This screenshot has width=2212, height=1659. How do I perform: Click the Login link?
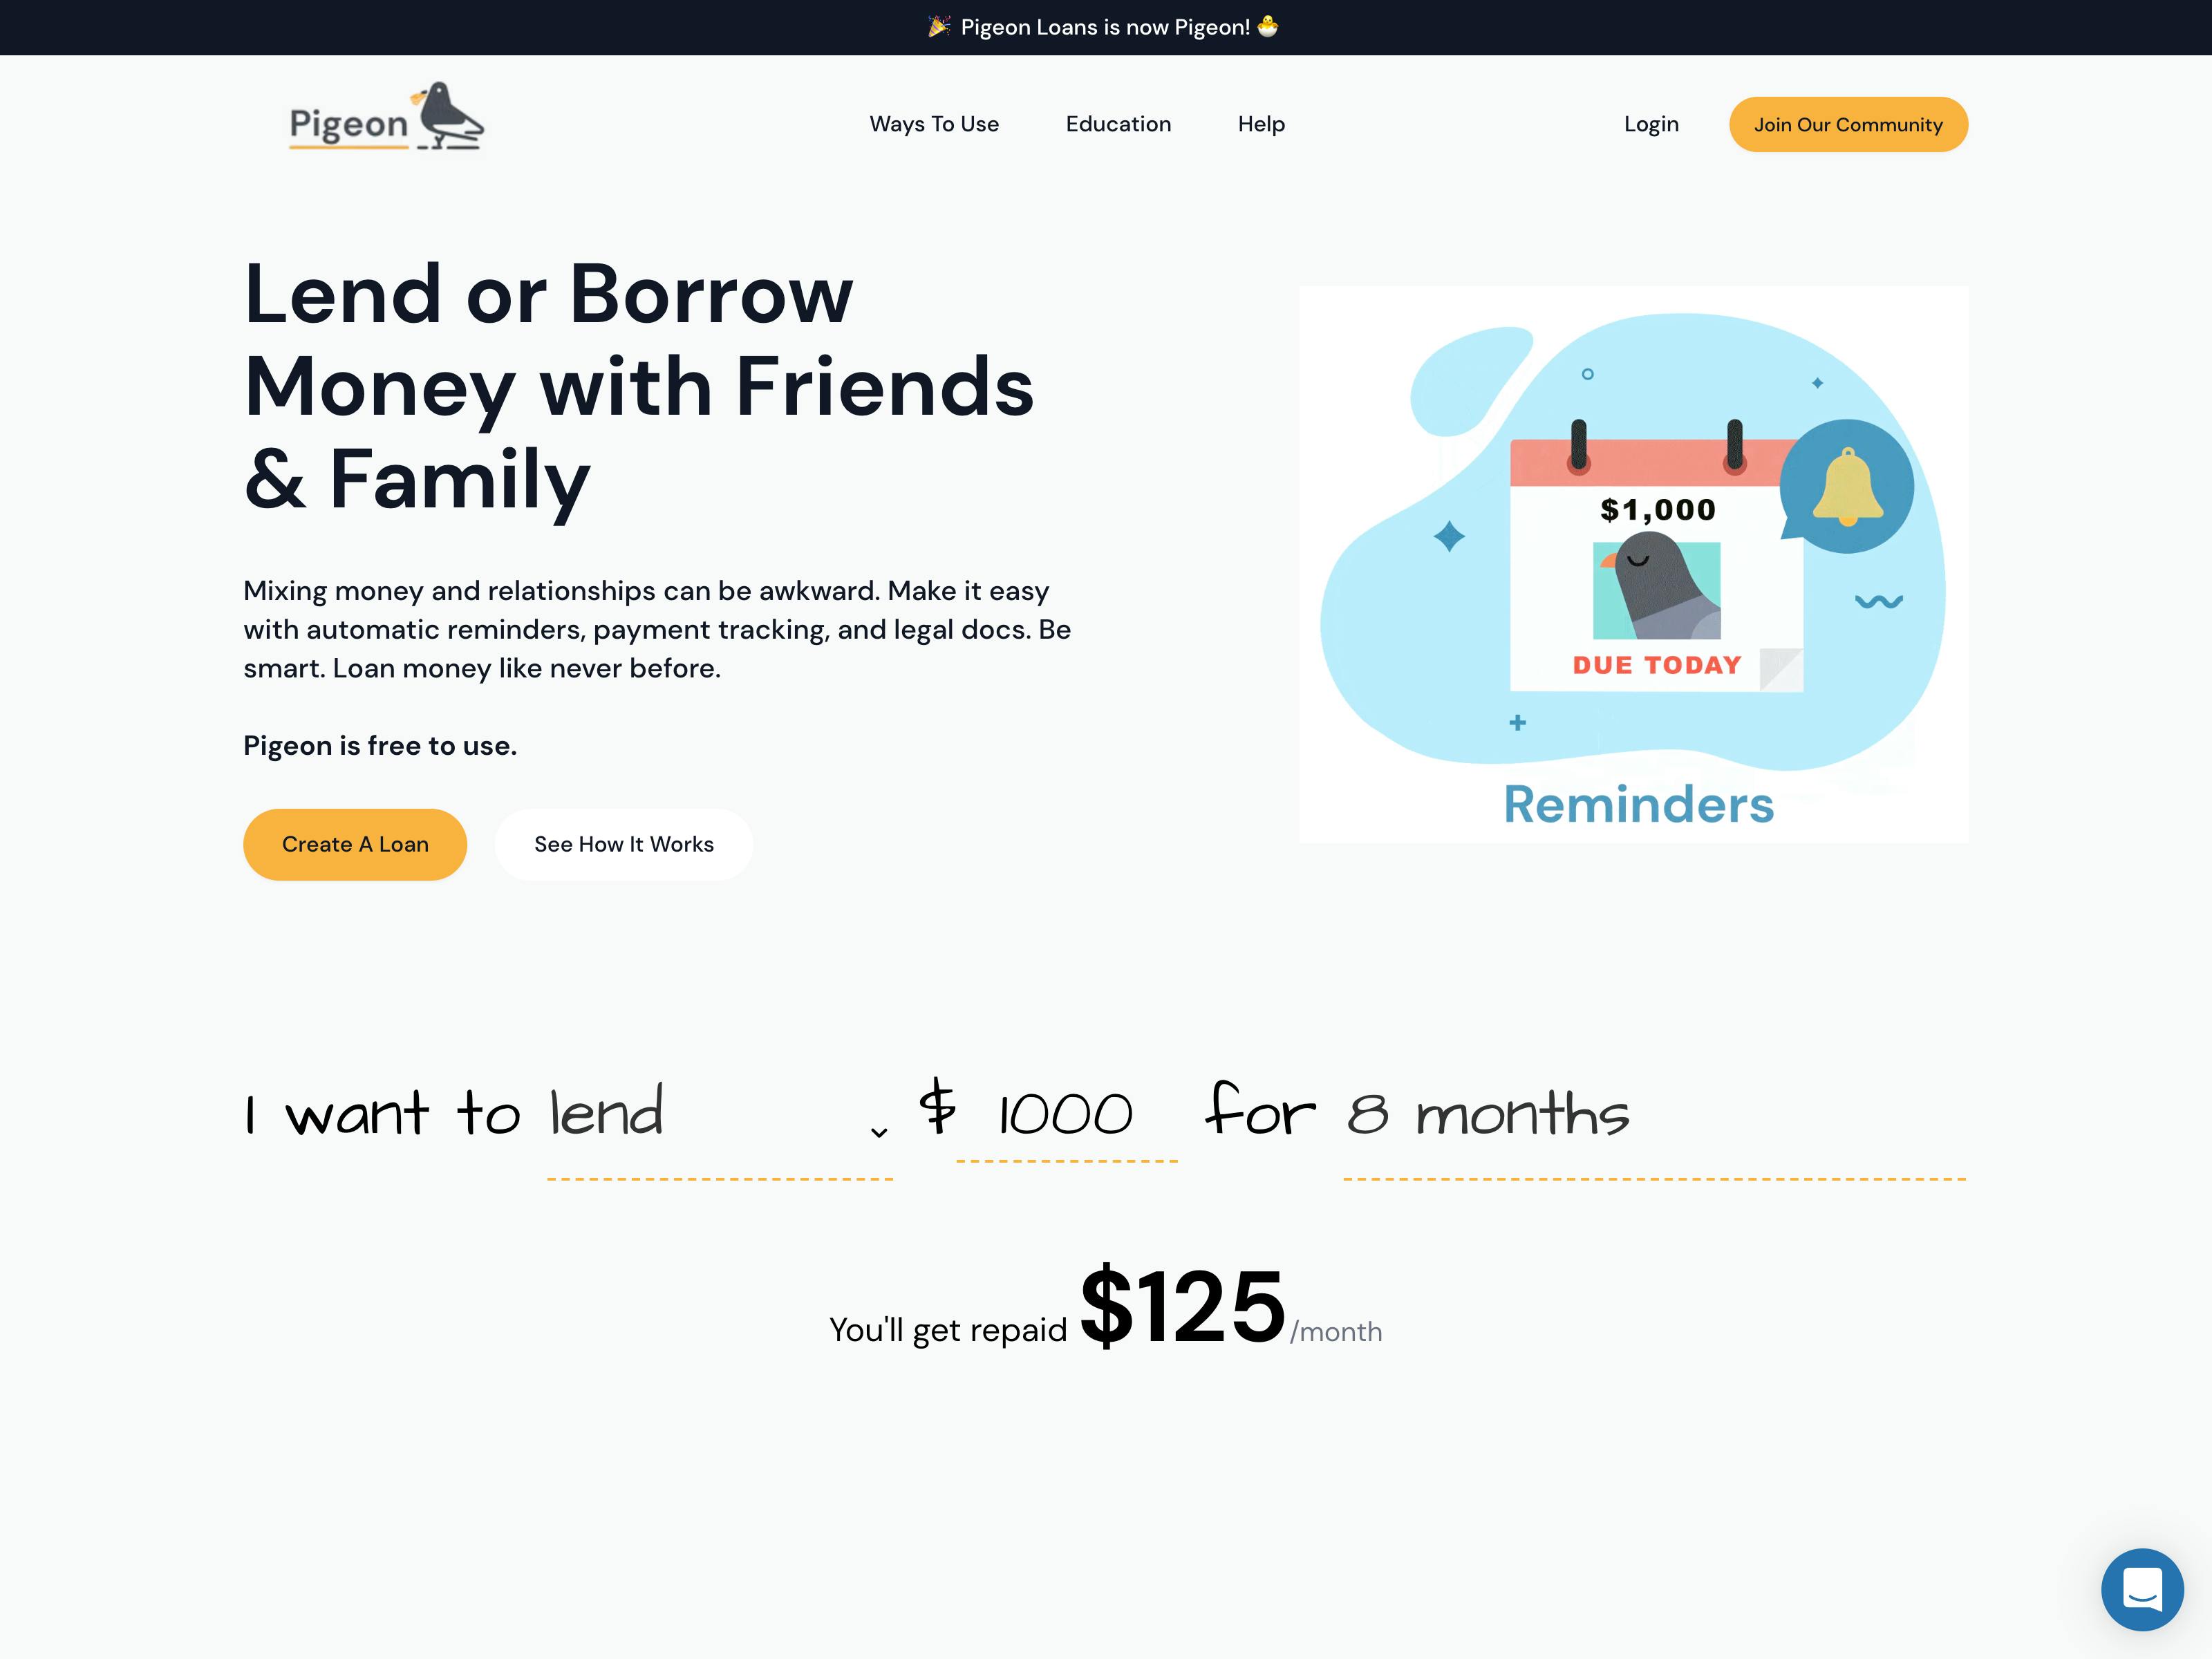1651,124
